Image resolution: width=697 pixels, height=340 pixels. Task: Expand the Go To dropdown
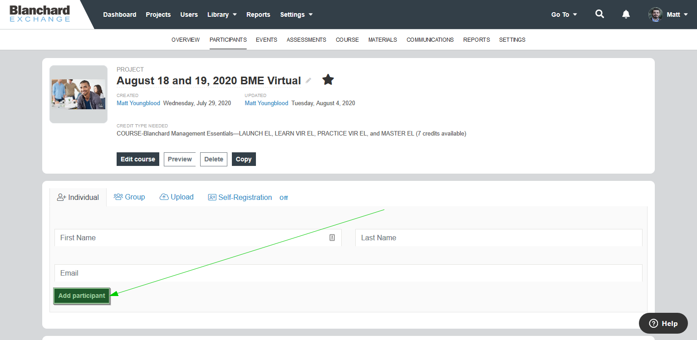(564, 15)
